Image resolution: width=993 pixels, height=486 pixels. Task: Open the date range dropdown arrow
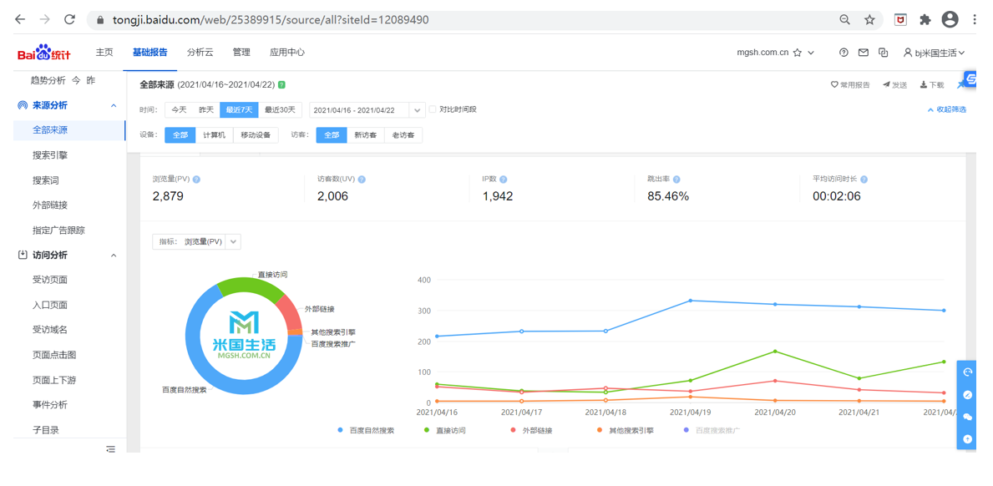click(417, 110)
